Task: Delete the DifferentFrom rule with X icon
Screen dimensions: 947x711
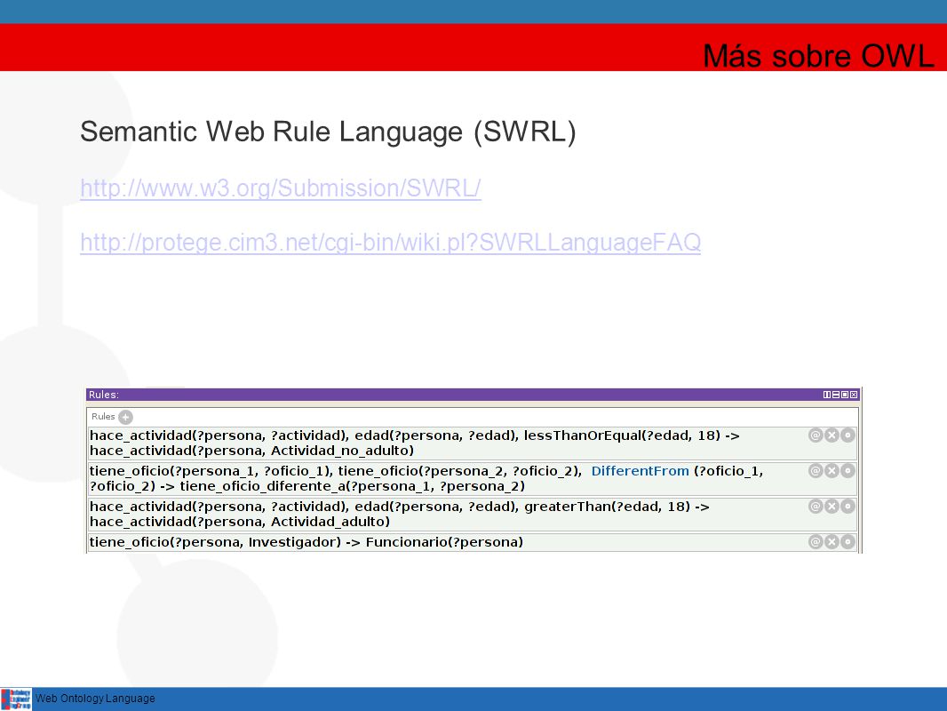Action: [832, 471]
